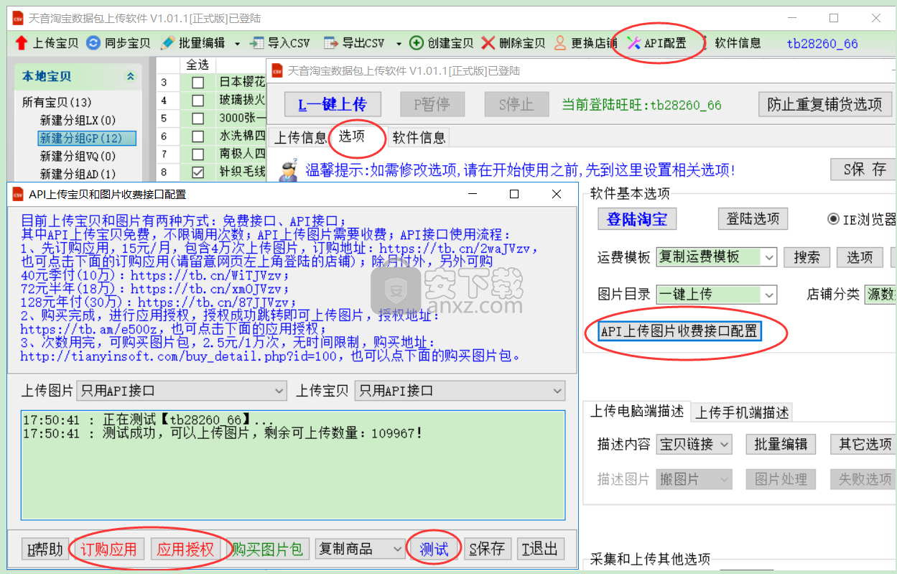Click the 订购应用 button

pos(108,550)
